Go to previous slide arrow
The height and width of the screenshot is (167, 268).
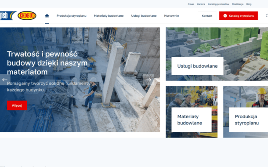point(5,80)
